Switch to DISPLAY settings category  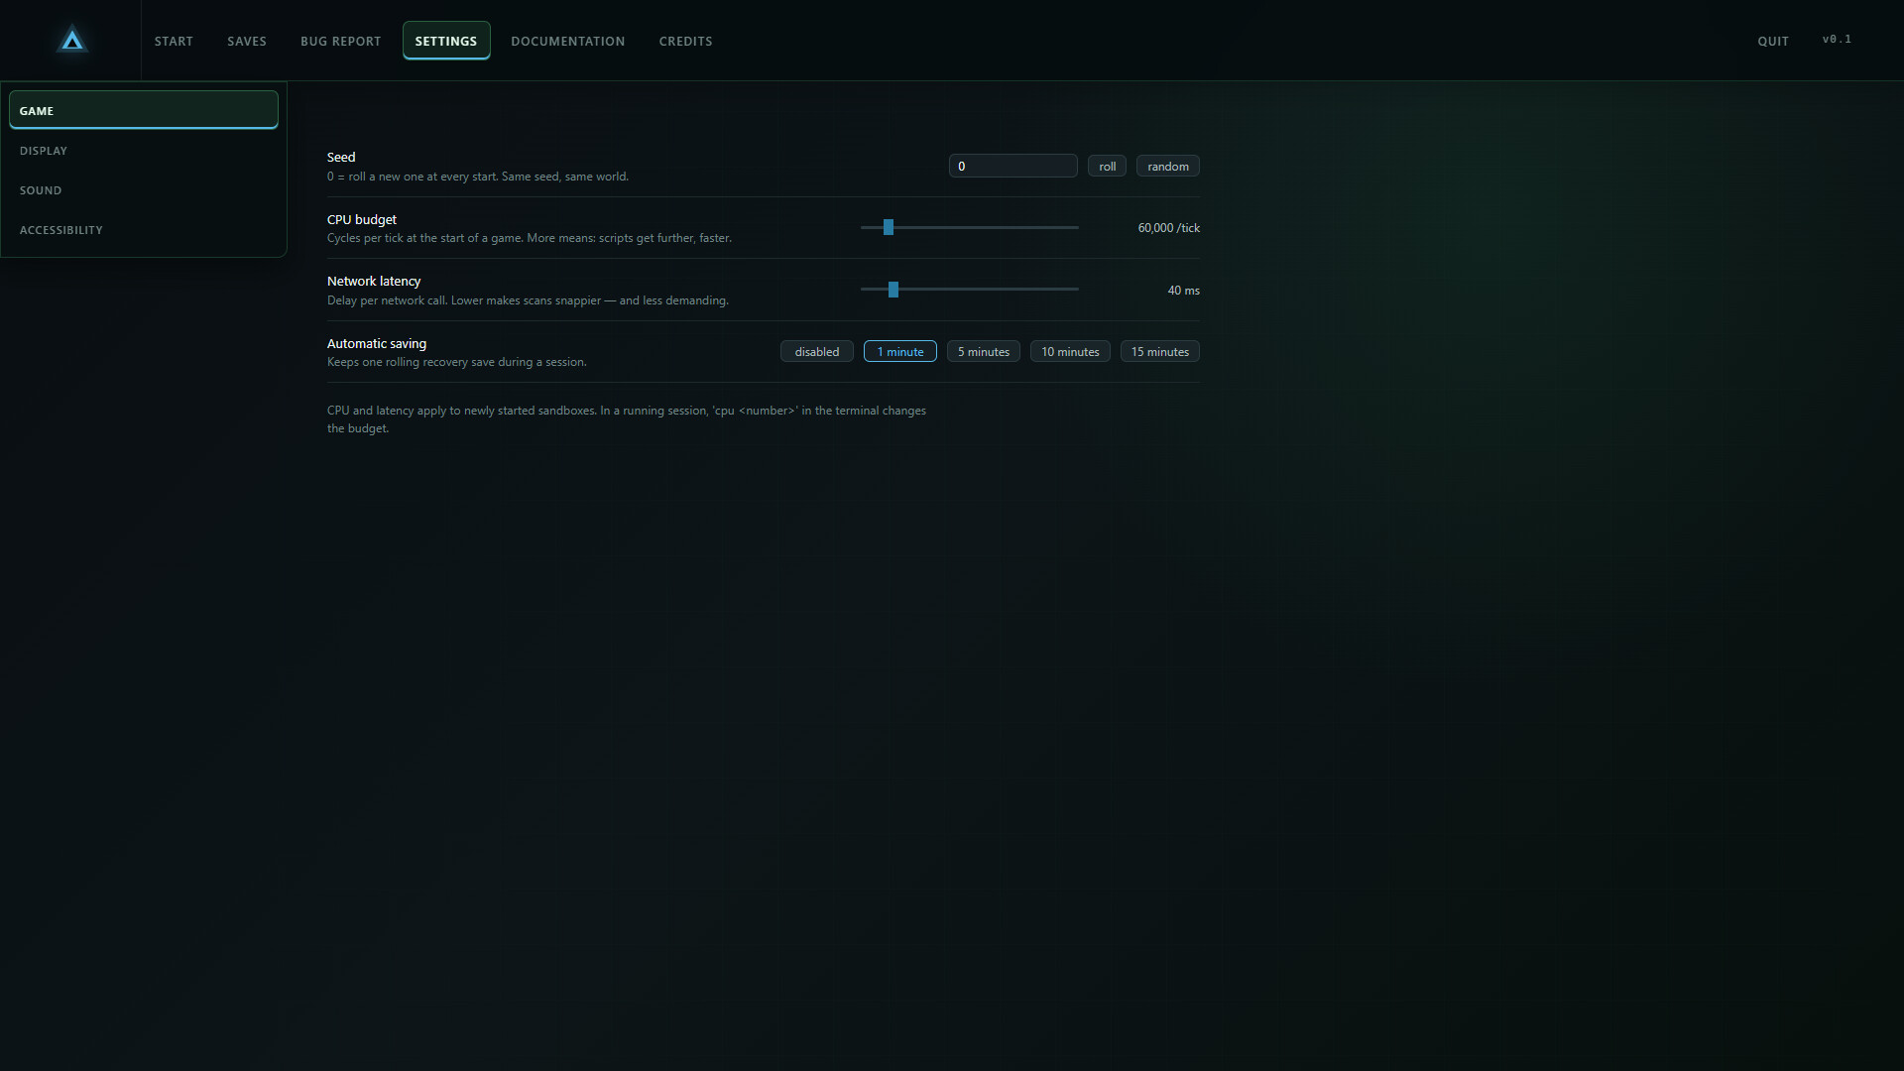[x=144, y=150]
